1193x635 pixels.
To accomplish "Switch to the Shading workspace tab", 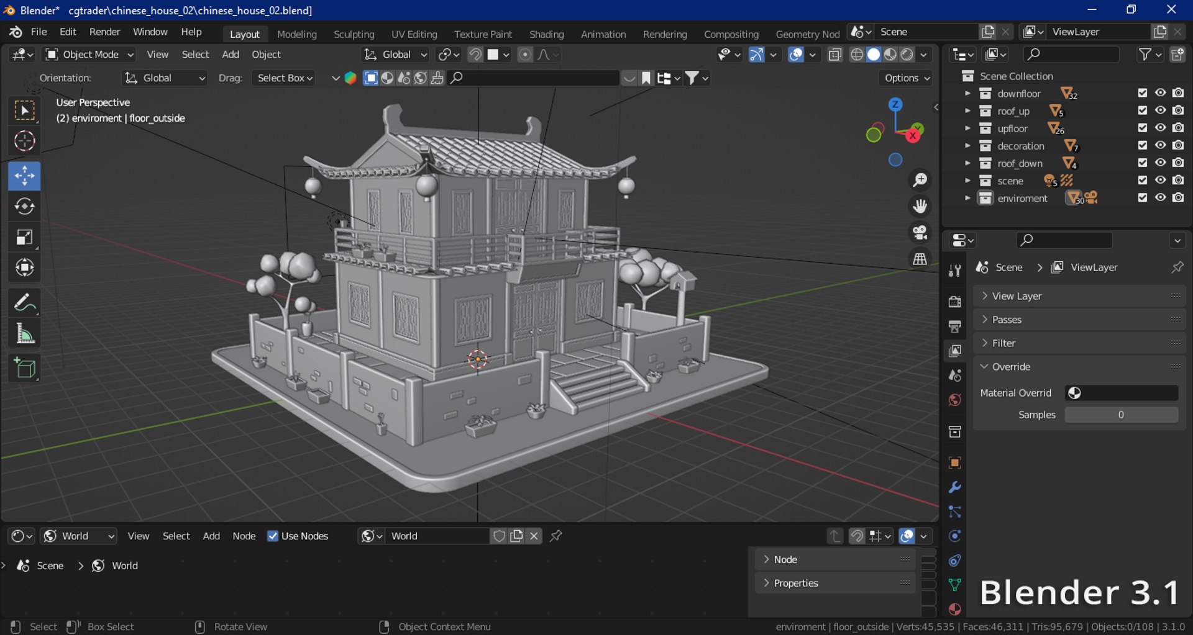I will pos(546,34).
